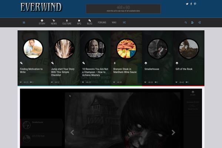Screen dimensions: 222x148
Task: Open the Culture menu item
Action: tap(67, 22)
